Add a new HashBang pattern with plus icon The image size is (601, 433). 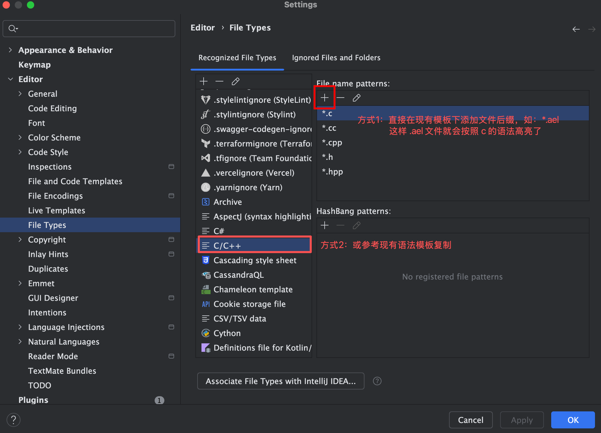pyautogui.click(x=324, y=225)
